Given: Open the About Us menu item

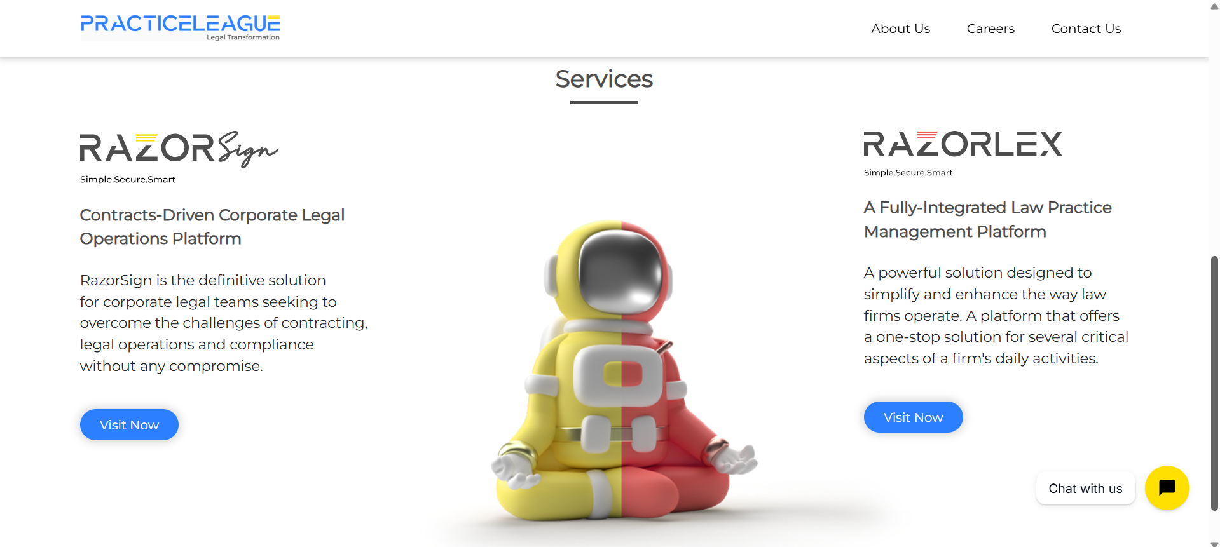Looking at the screenshot, I should 900,29.
